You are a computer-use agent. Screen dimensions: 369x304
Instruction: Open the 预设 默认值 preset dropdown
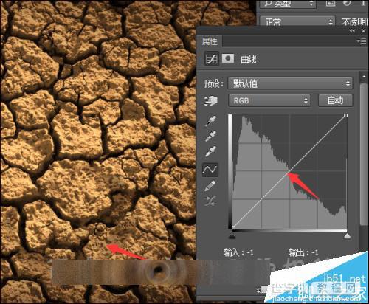point(290,83)
